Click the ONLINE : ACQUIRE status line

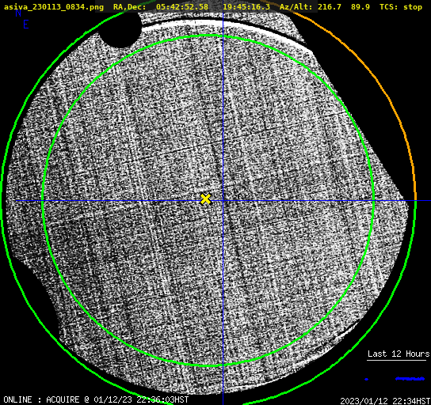click(96, 399)
